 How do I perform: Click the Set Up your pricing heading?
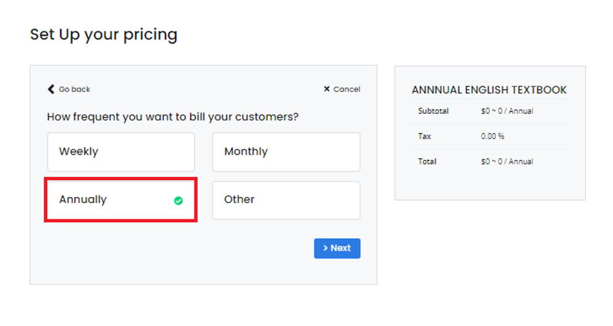[x=103, y=35]
